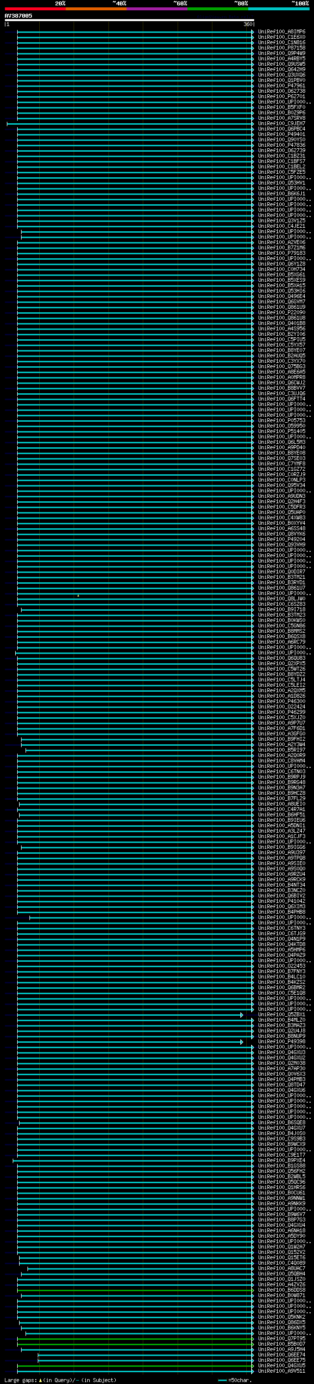The image size is (314, 1384).
Task: Open hit UniRef100_A8IMP6
Action: (x=282, y=32)
